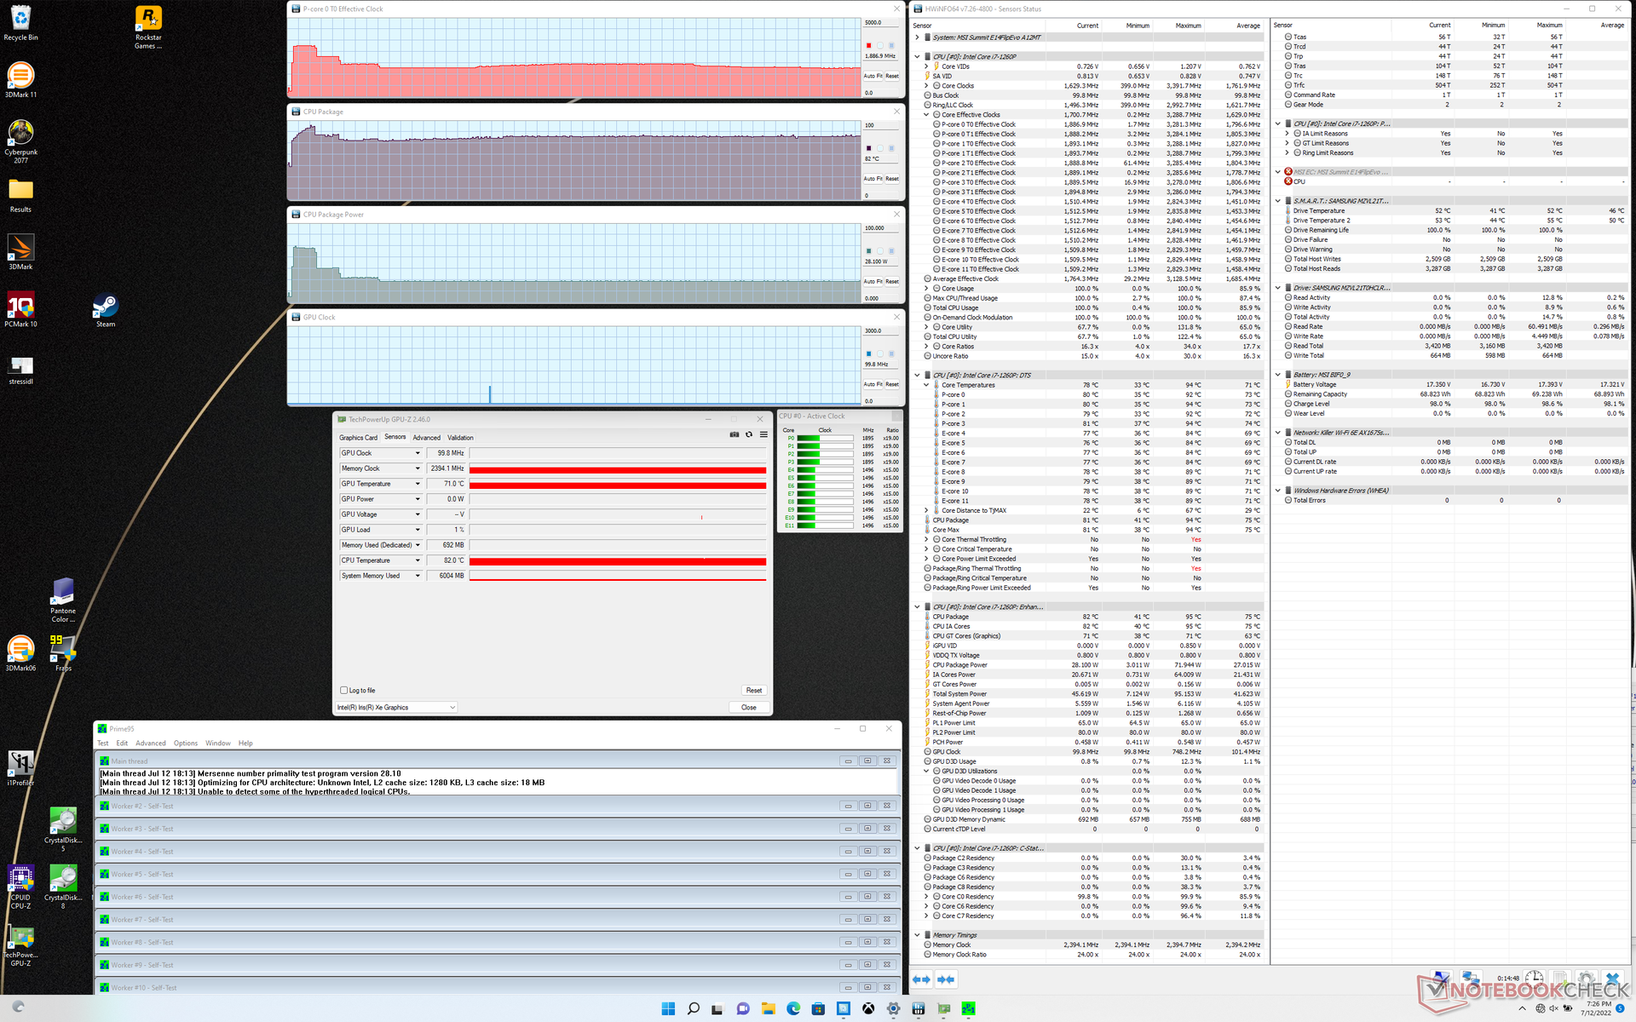Open the Memory Clock sensor dropdown
Viewport: 1636px width, 1022px height.
pyautogui.click(x=418, y=468)
